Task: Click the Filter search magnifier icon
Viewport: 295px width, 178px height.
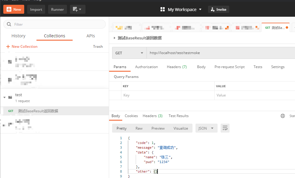Action: [9, 24]
